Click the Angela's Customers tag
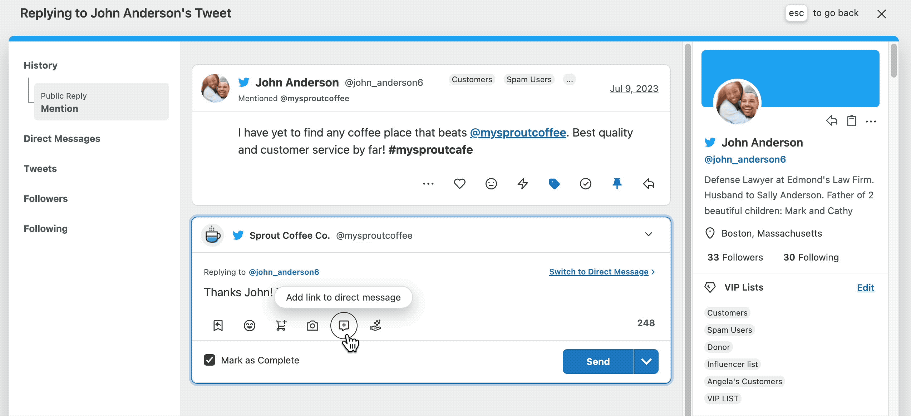The width and height of the screenshot is (911, 416). (744, 381)
